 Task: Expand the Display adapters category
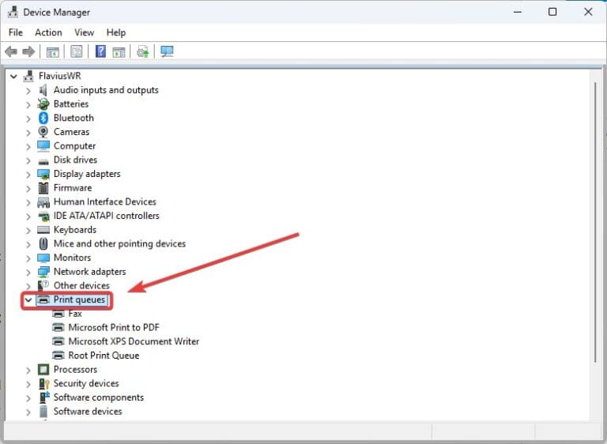28,175
